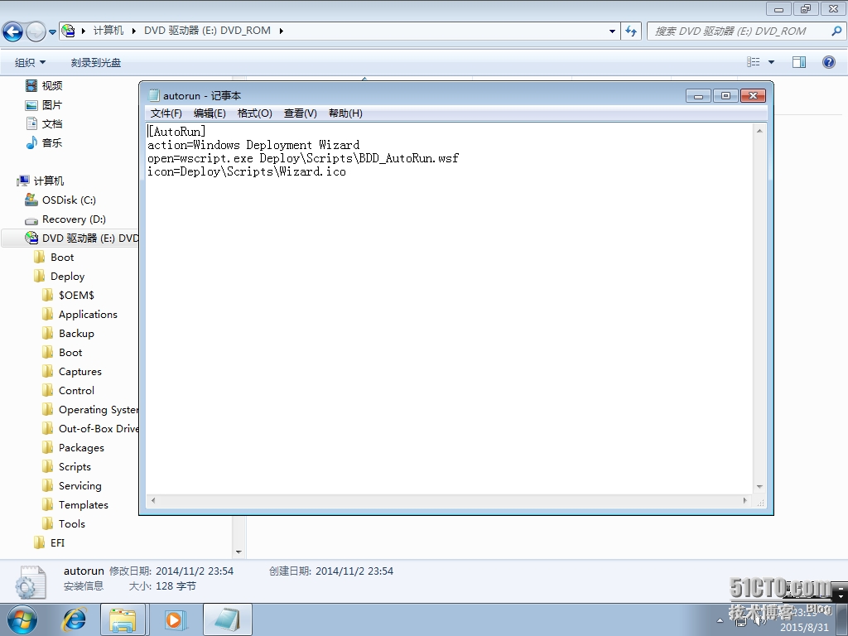848x636 pixels.
Task: Click the search magnifier icon
Action: coord(836,31)
